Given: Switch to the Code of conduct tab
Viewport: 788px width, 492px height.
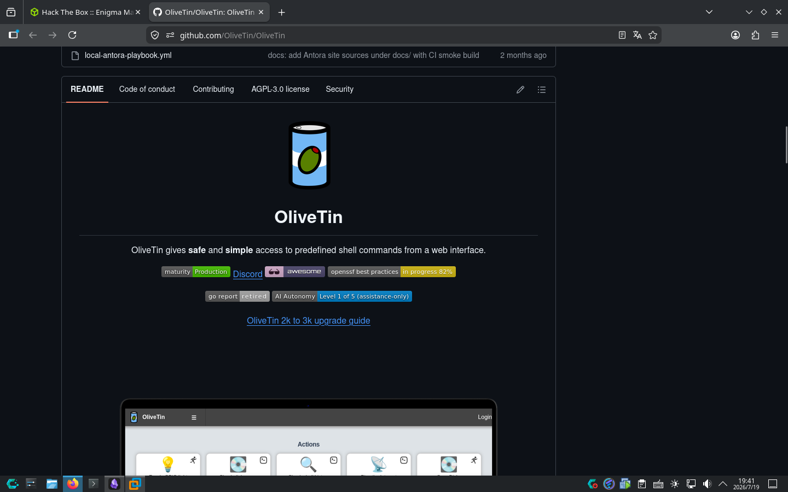Looking at the screenshot, I should pos(147,89).
